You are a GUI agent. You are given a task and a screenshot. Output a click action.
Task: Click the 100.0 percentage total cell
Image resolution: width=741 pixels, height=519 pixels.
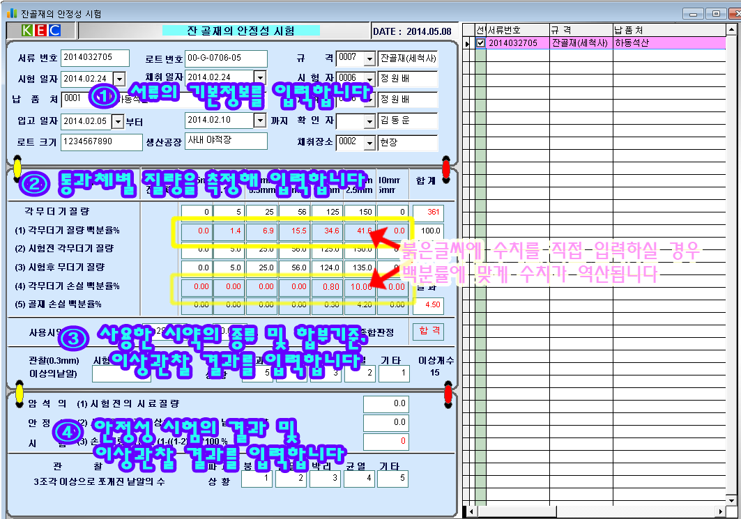pos(428,231)
